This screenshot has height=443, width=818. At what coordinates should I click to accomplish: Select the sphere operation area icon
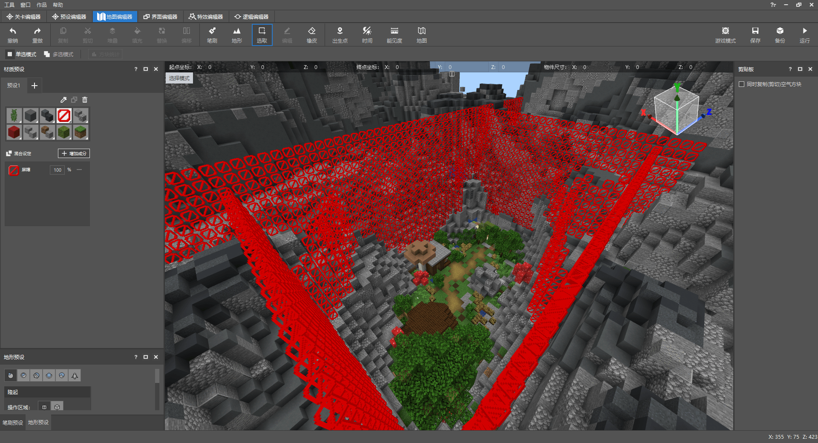pyautogui.click(x=44, y=407)
